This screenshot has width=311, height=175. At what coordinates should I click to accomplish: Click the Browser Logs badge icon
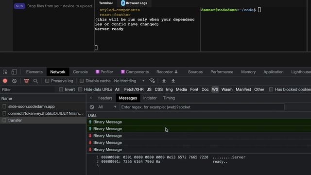pyautogui.click(x=123, y=3)
